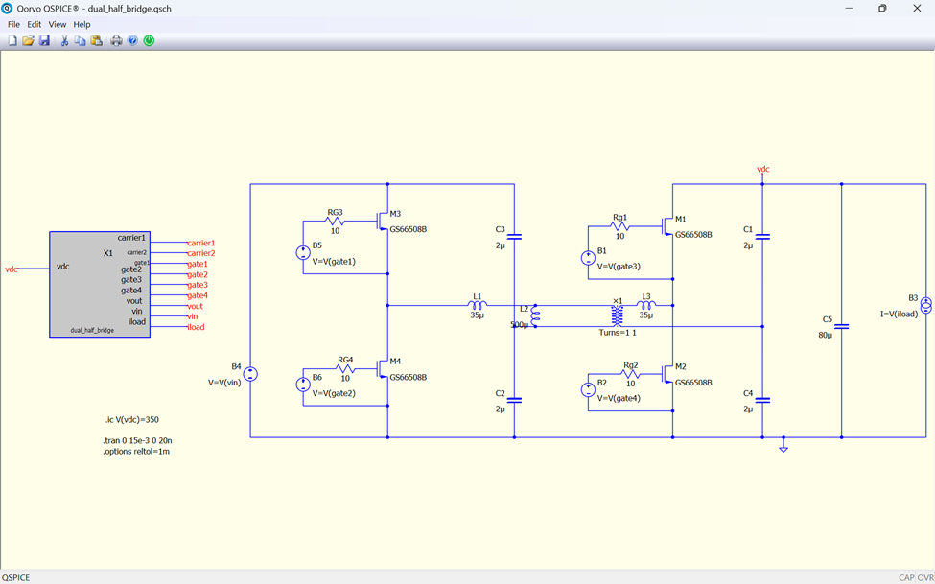Run simulation with the green power icon
The width and height of the screenshot is (935, 584).
[149, 40]
